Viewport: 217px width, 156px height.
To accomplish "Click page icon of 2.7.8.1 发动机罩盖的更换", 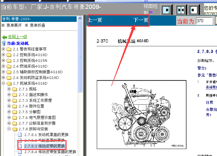I will click(20, 134).
